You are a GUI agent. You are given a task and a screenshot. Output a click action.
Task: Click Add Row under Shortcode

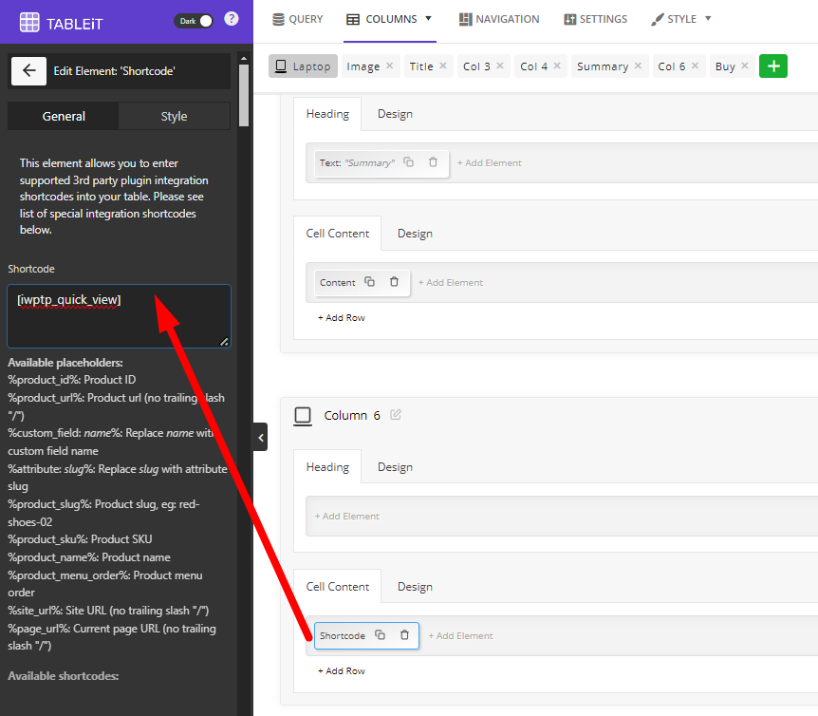click(342, 670)
